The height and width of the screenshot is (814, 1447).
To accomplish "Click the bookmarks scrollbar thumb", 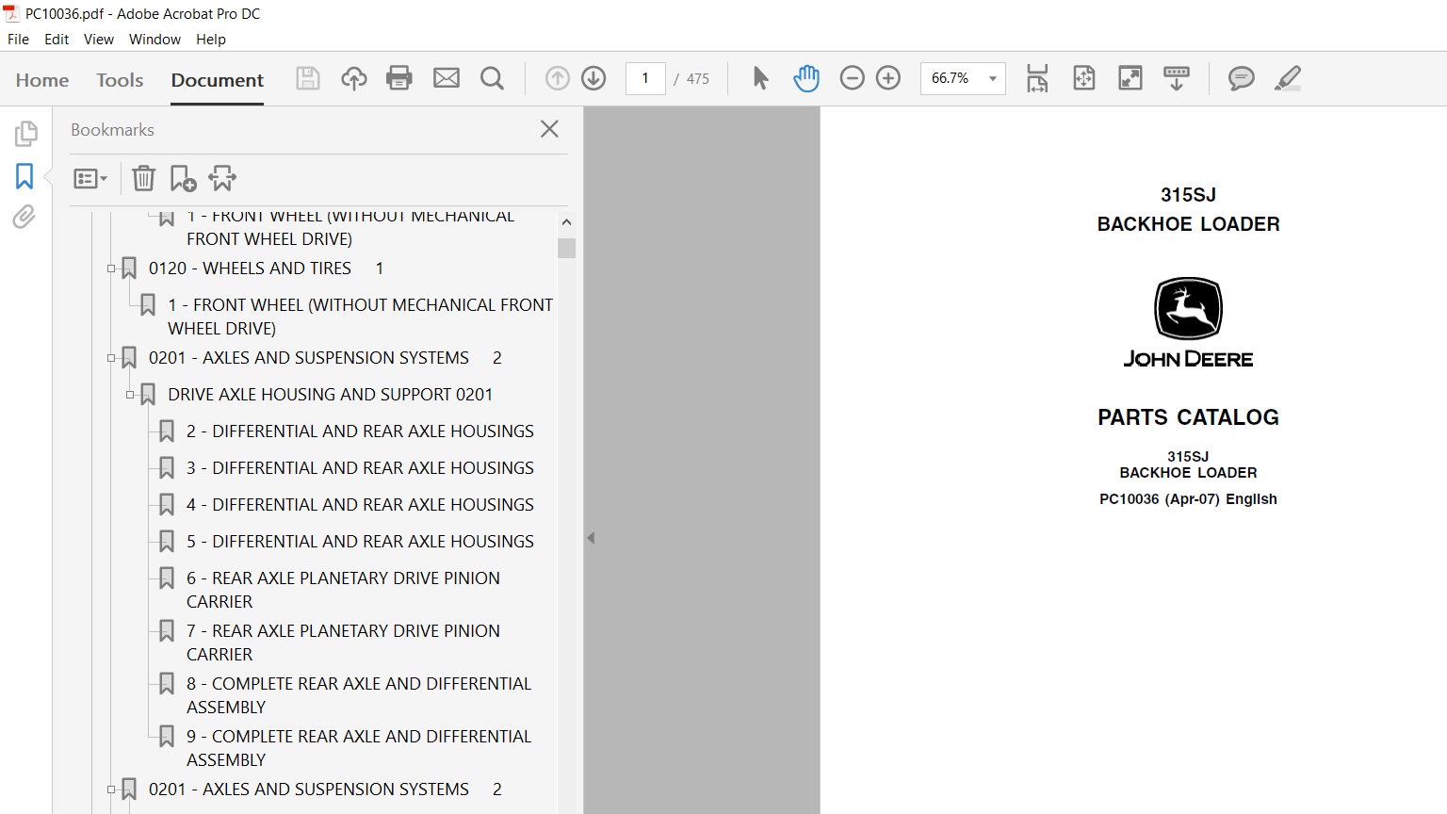I will pyautogui.click(x=566, y=248).
